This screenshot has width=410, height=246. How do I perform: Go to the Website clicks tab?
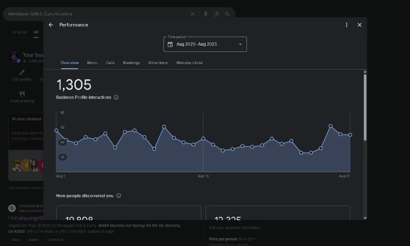(189, 63)
